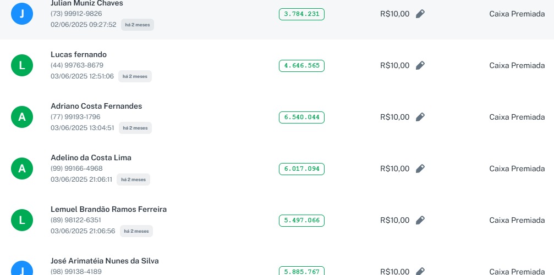Viewport: 554px width, 275px height.
Task: Click Lemuel Brandão's green L avatar
Action: [x=22, y=220]
